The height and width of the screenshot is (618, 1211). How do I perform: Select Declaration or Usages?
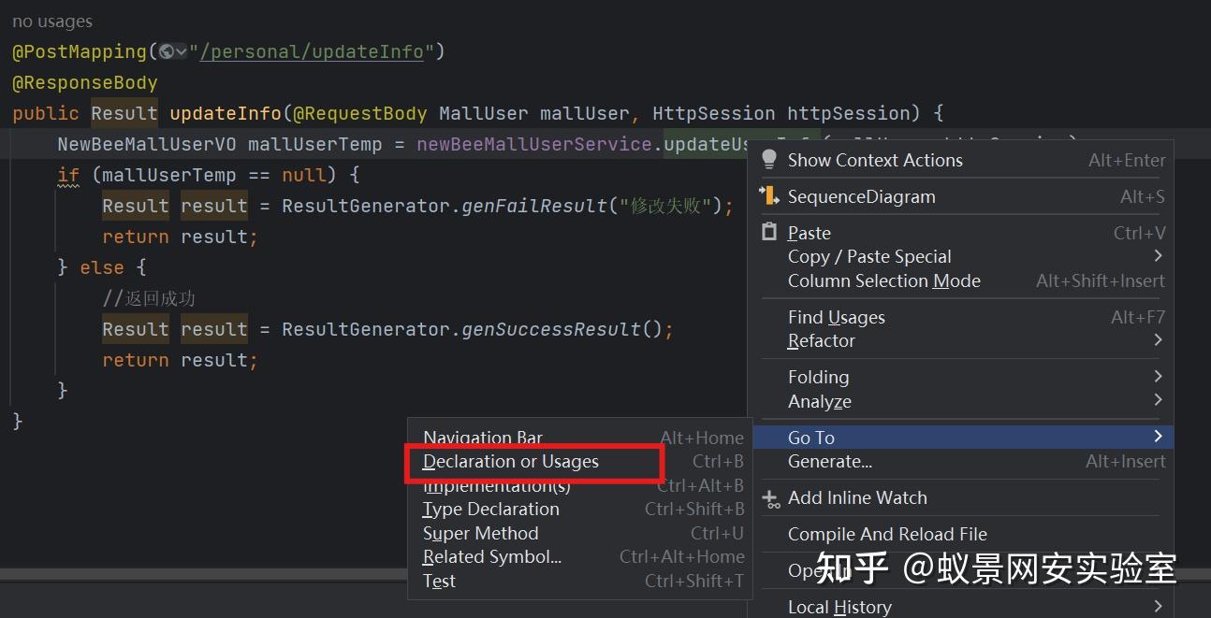(x=511, y=462)
